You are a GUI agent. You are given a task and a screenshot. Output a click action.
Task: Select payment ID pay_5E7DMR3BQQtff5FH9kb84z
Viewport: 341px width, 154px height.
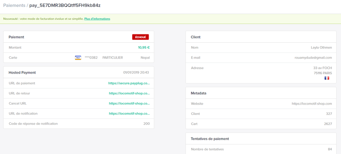(x=65, y=5)
